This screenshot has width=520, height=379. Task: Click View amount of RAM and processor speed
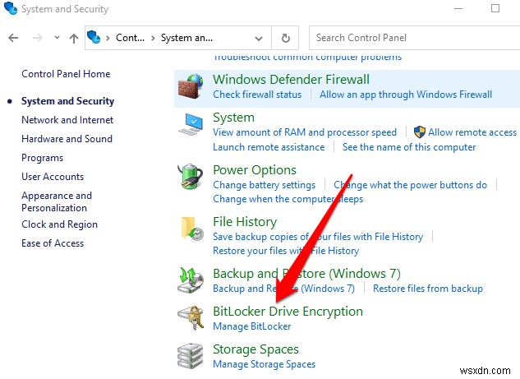point(305,132)
